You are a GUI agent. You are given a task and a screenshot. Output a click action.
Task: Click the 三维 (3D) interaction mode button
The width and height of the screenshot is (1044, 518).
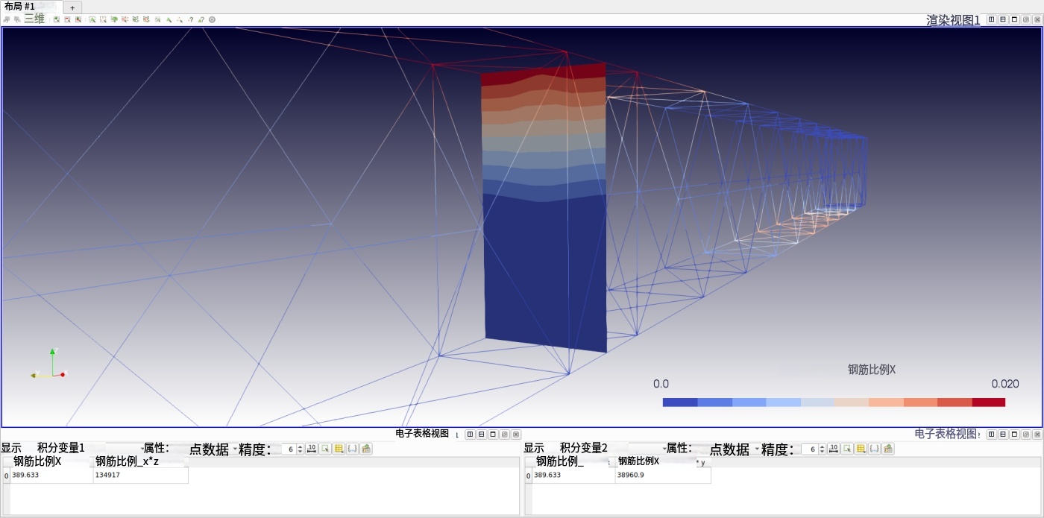point(34,19)
